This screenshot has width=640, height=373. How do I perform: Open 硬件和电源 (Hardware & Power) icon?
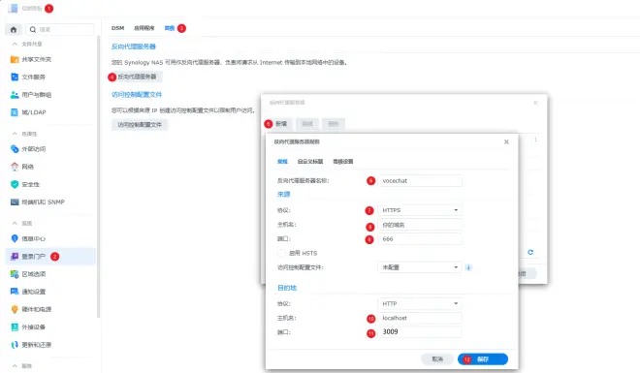(x=15, y=309)
